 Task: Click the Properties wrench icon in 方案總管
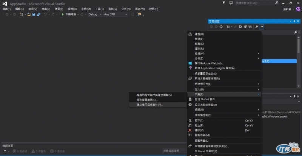coord(257,27)
